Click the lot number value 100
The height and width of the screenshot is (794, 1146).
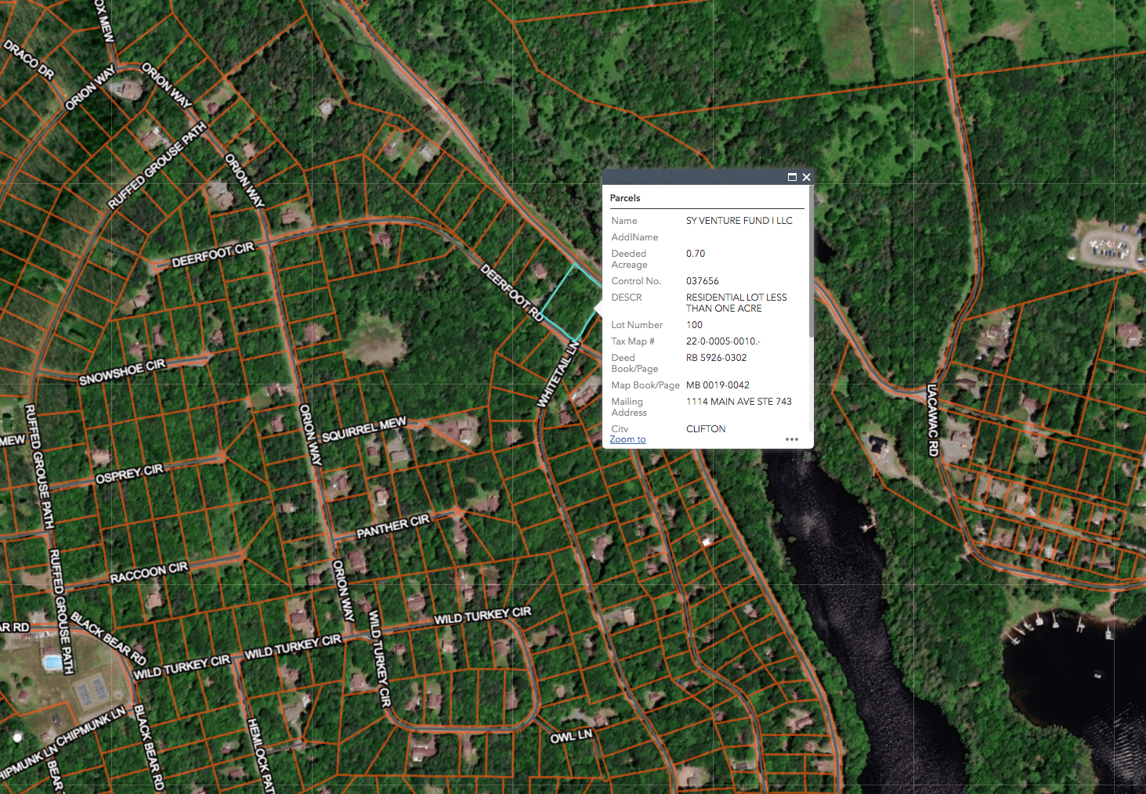(695, 325)
